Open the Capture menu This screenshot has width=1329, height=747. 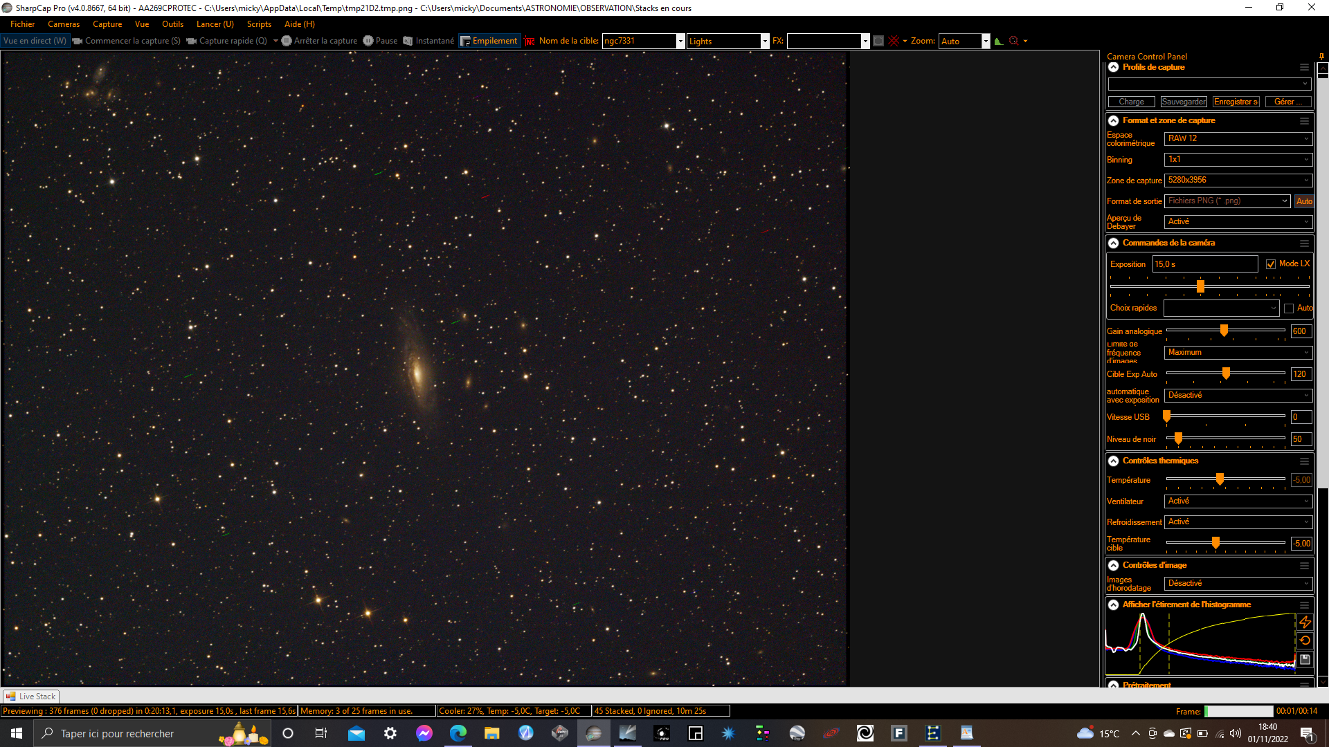pos(107,24)
